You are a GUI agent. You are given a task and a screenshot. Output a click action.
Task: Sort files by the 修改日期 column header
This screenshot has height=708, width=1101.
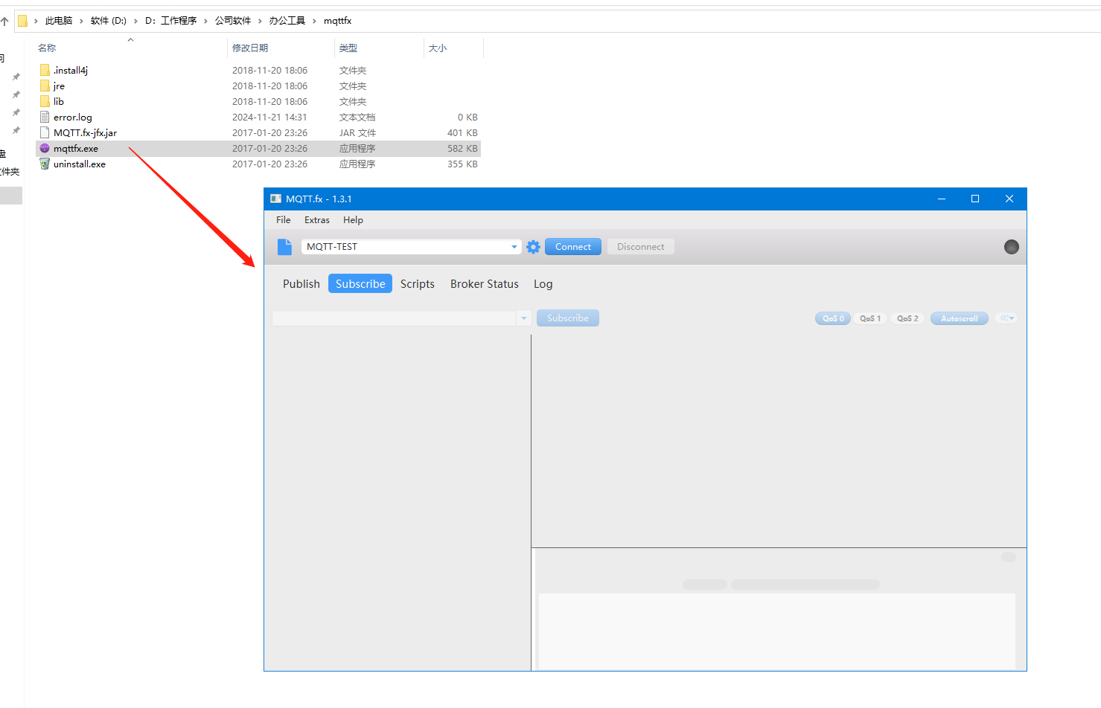click(x=250, y=48)
